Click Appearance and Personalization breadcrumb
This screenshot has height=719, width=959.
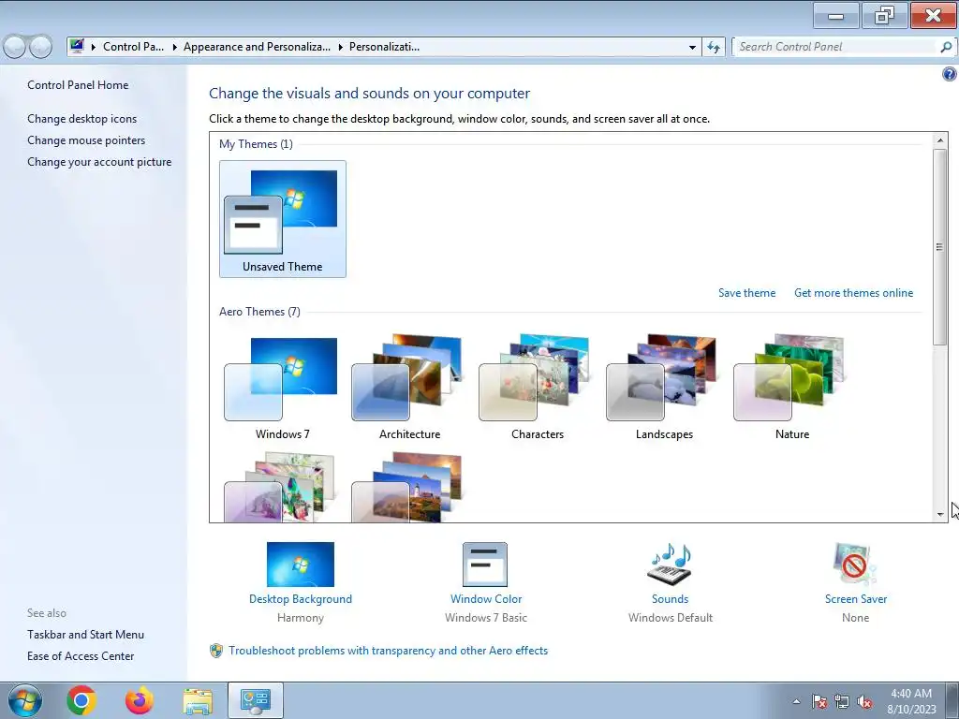(257, 47)
